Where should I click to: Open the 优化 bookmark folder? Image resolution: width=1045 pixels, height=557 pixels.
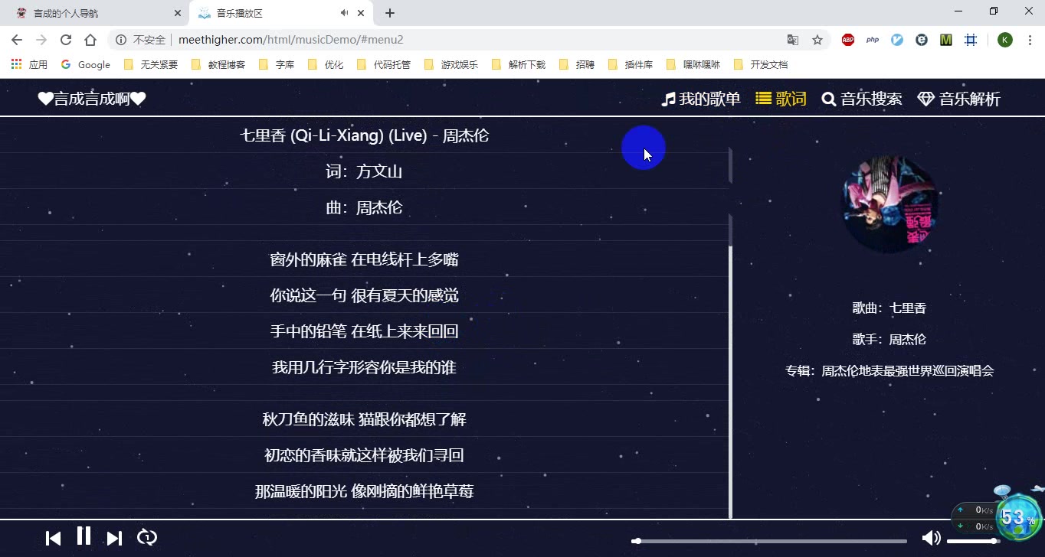[326, 64]
